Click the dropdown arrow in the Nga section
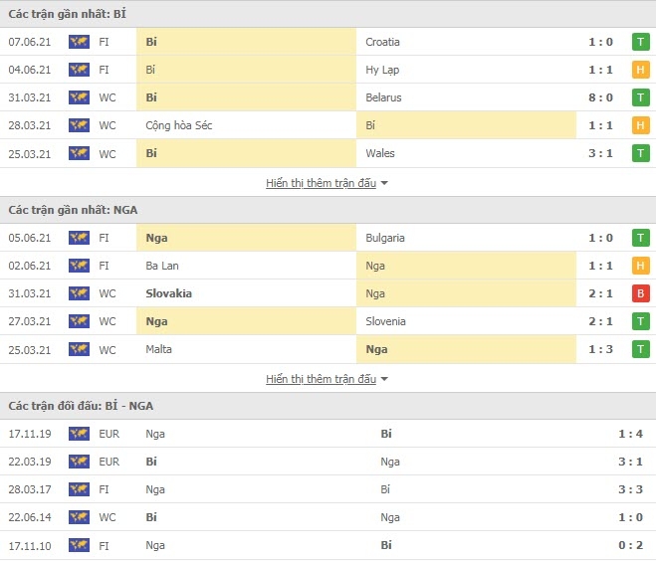 pos(384,379)
